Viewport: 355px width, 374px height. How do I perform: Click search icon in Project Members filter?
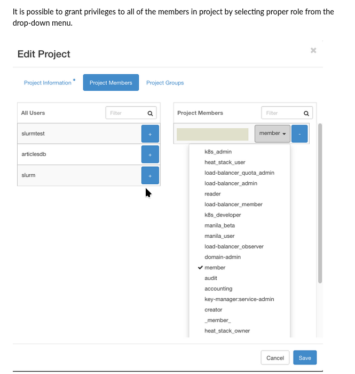pyautogui.click(x=306, y=113)
